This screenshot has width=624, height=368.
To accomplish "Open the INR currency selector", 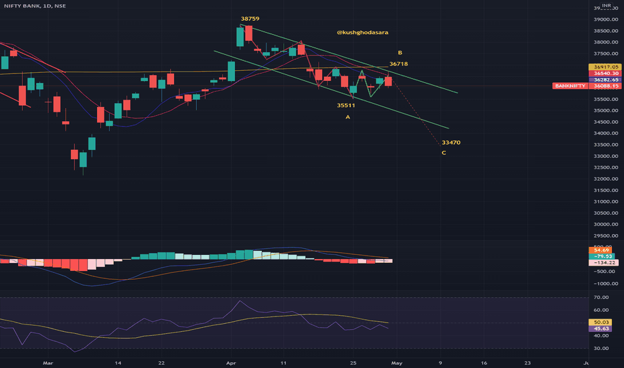I will coord(606,5).
